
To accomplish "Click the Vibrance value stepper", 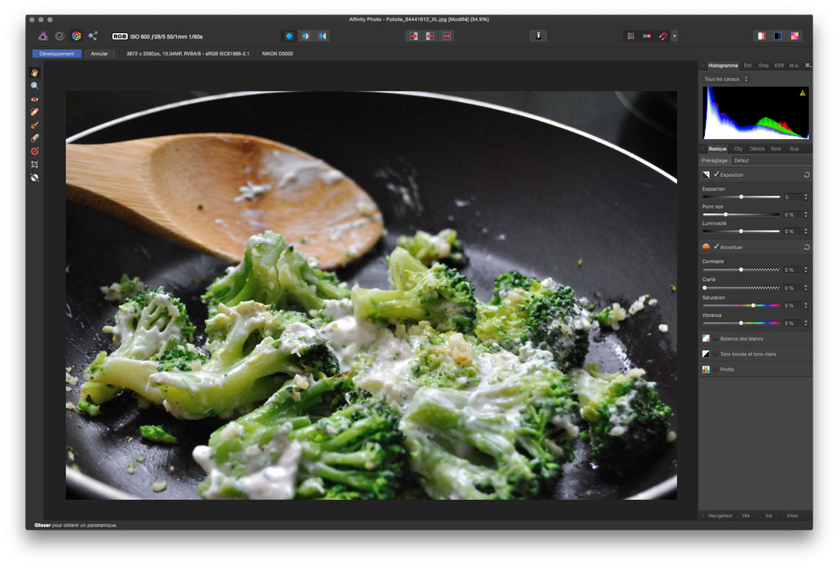I will coord(806,323).
